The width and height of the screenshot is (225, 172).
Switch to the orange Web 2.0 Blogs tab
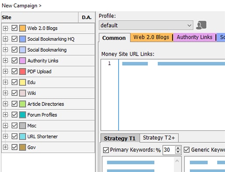pos(151,37)
